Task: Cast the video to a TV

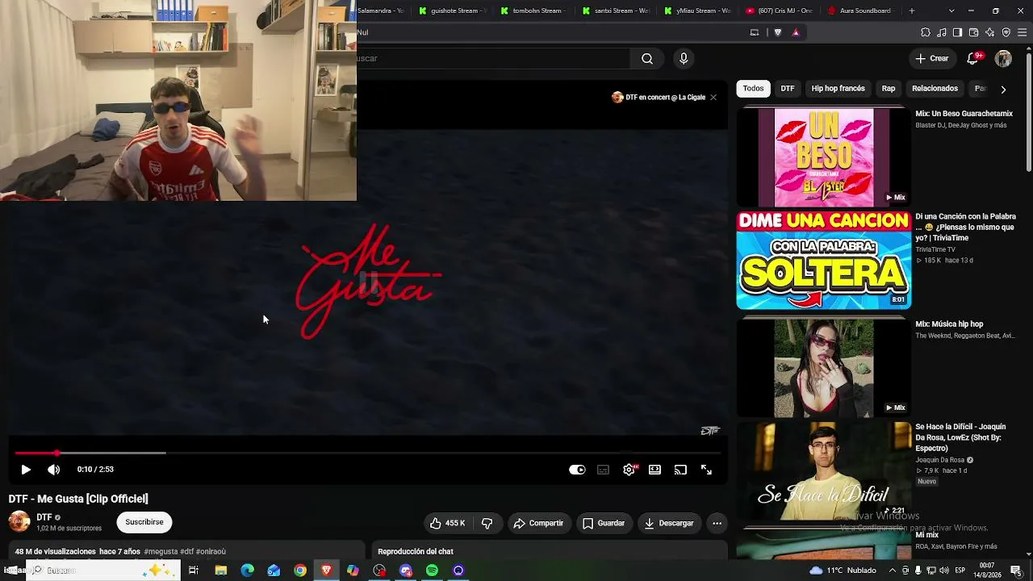Action: tap(680, 470)
